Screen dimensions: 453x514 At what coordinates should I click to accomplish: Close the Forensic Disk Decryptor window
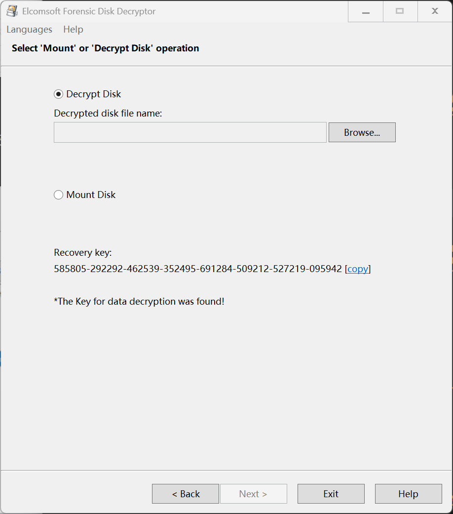(x=435, y=11)
